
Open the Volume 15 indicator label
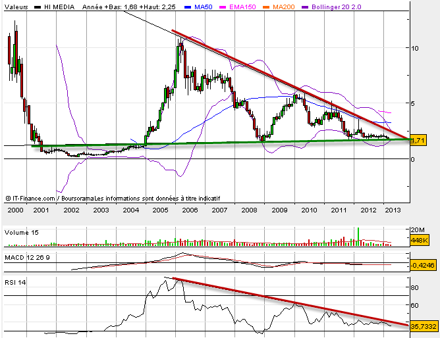(x=22, y=232)
